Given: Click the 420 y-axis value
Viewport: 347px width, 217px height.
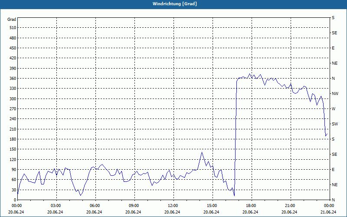Looking at the screenshot, I should (13, 58).
